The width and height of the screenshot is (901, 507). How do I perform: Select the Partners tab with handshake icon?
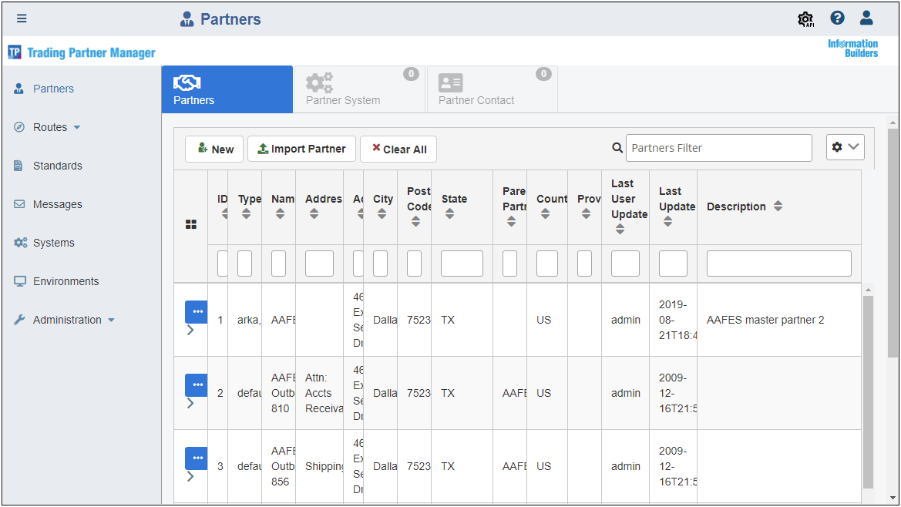point(227,89)
